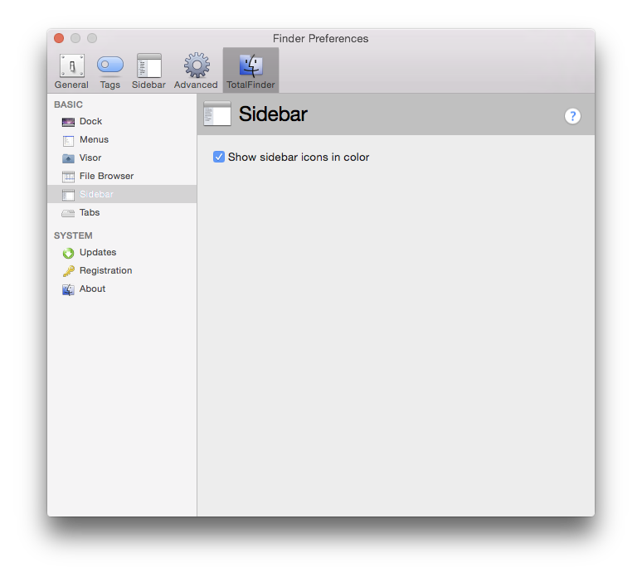Viewport: 642px width, 582px height.
Task: Click the File Browser icon
Action: point(68,177)
